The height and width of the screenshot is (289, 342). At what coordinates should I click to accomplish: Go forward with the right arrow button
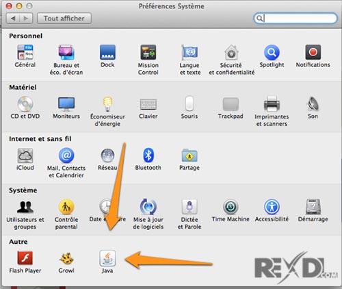pos(26,18)
